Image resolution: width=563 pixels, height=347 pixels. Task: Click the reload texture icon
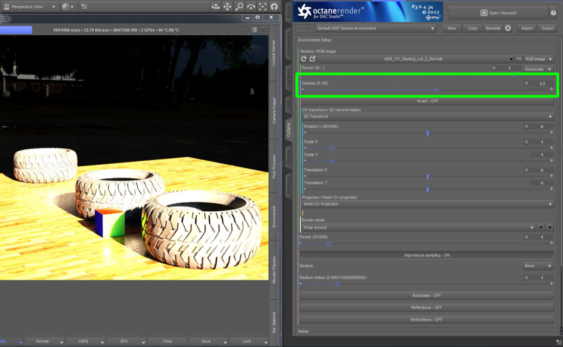304,59
